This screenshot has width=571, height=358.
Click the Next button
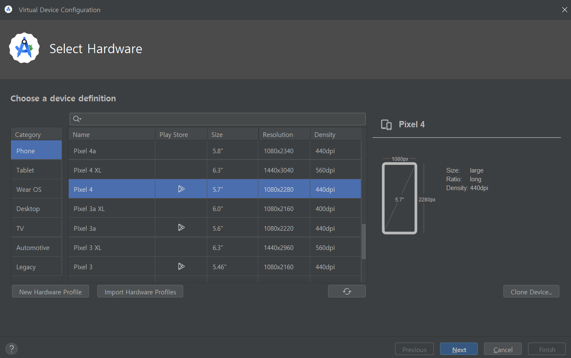[459, 350]
